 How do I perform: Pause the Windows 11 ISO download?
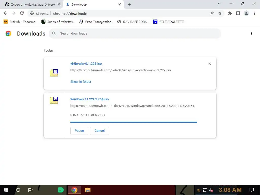coord(79,131)
